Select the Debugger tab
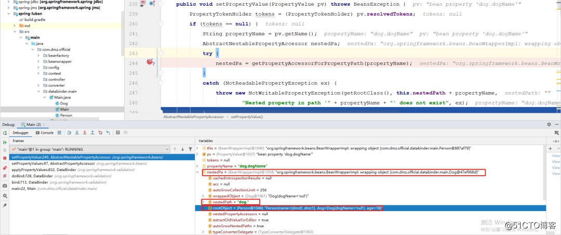Image resolution: width=561 pixels, height=235 pixels. [21, 133]
